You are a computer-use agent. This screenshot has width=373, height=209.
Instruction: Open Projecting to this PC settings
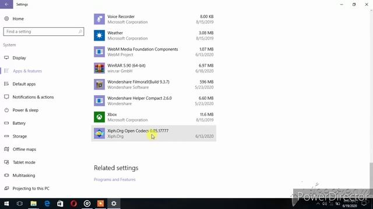[31, 188]
